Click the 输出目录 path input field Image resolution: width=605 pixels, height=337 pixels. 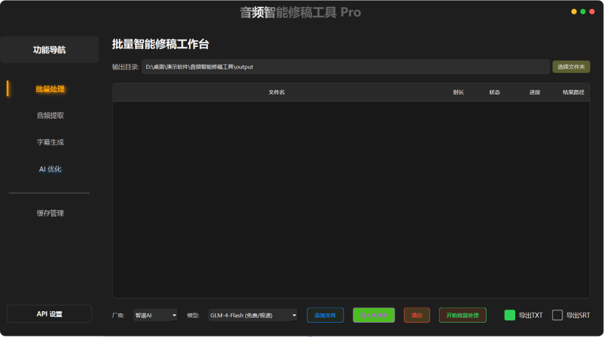click(x=346, y=67)
